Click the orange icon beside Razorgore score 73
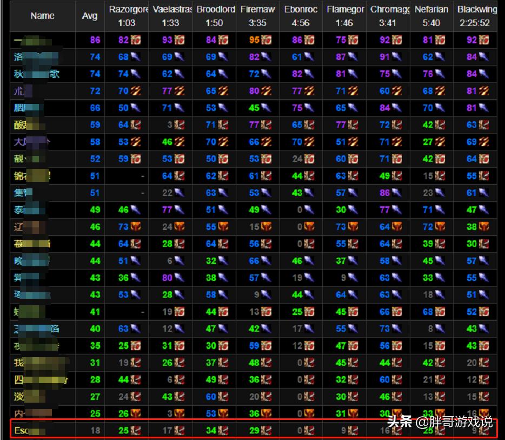This screenshot has height=440, width=505. 136,227
